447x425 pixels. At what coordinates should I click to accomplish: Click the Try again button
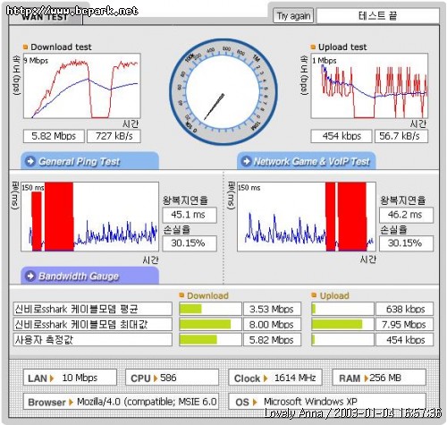point(293,15)
